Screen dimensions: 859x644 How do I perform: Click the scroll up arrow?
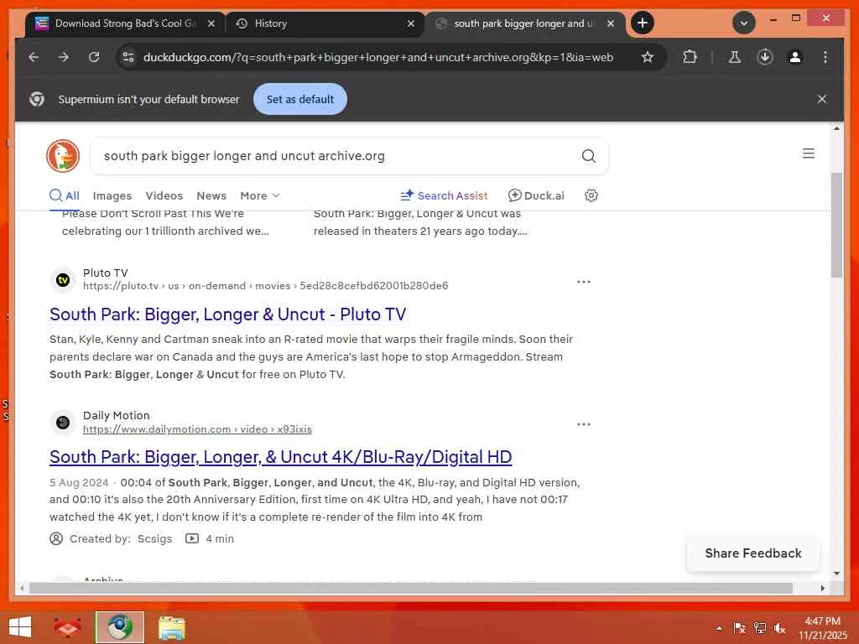[x=836, y=128]
